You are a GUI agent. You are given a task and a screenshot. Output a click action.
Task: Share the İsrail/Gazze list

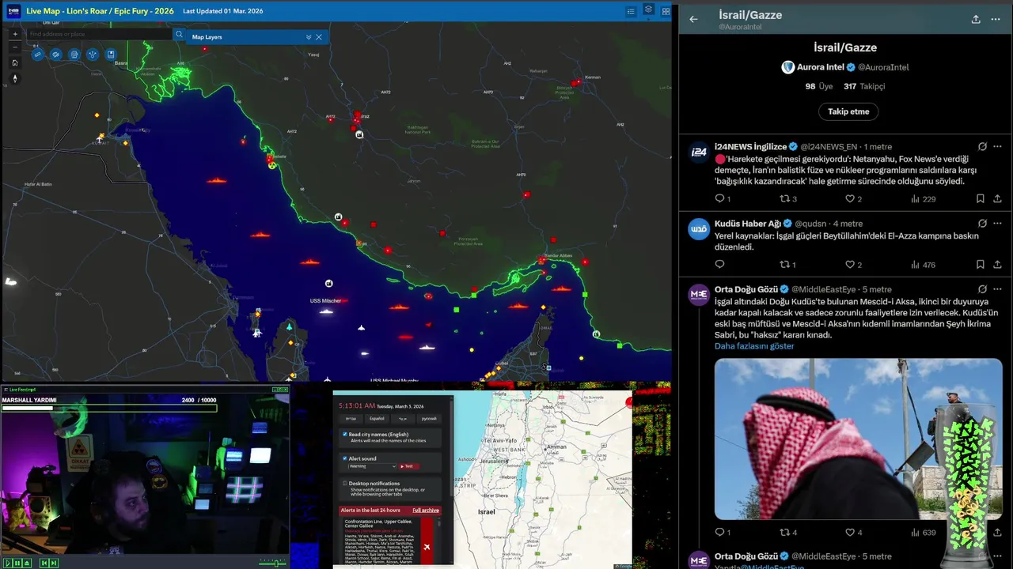(976, 19)
